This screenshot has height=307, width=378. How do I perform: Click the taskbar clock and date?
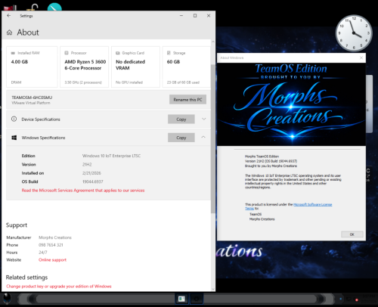coord(369,299)
